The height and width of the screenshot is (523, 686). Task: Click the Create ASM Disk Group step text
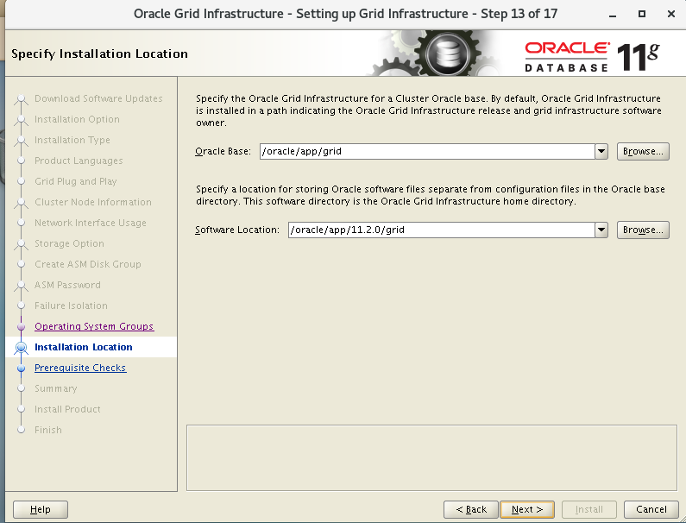pos(88,264)
